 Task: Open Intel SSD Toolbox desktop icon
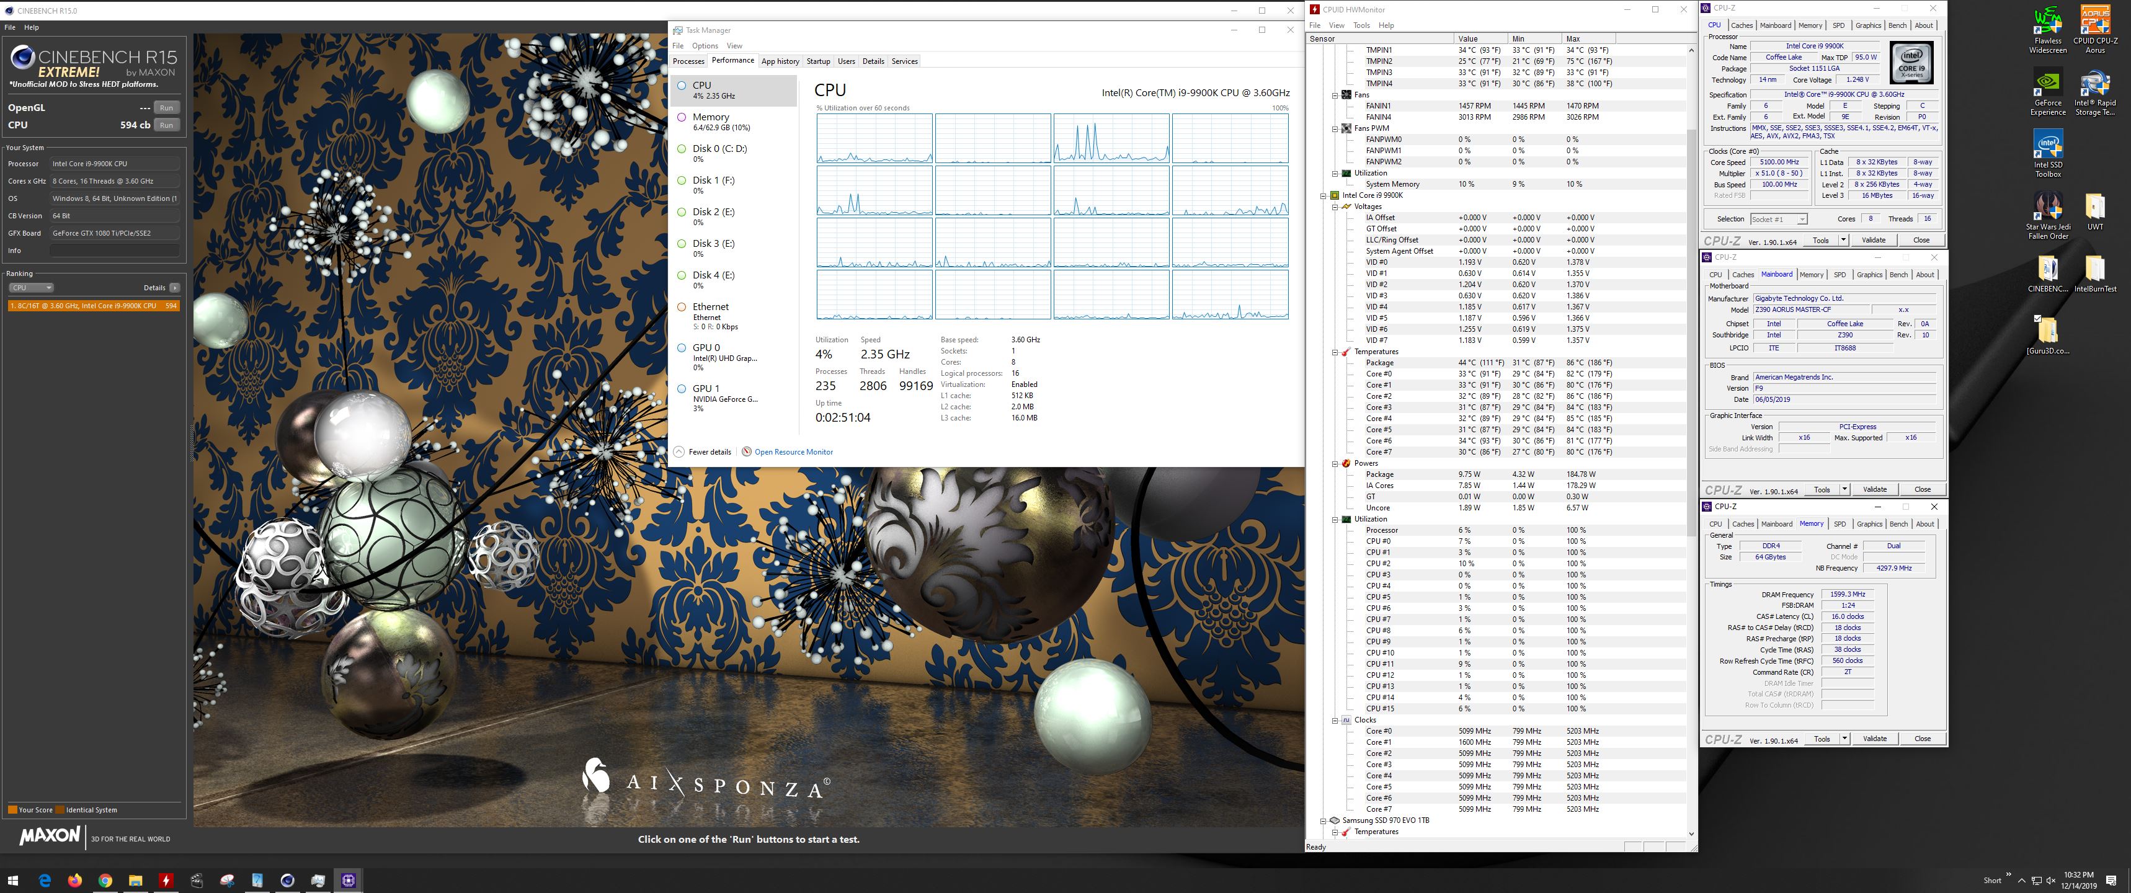coord(2047,154)
